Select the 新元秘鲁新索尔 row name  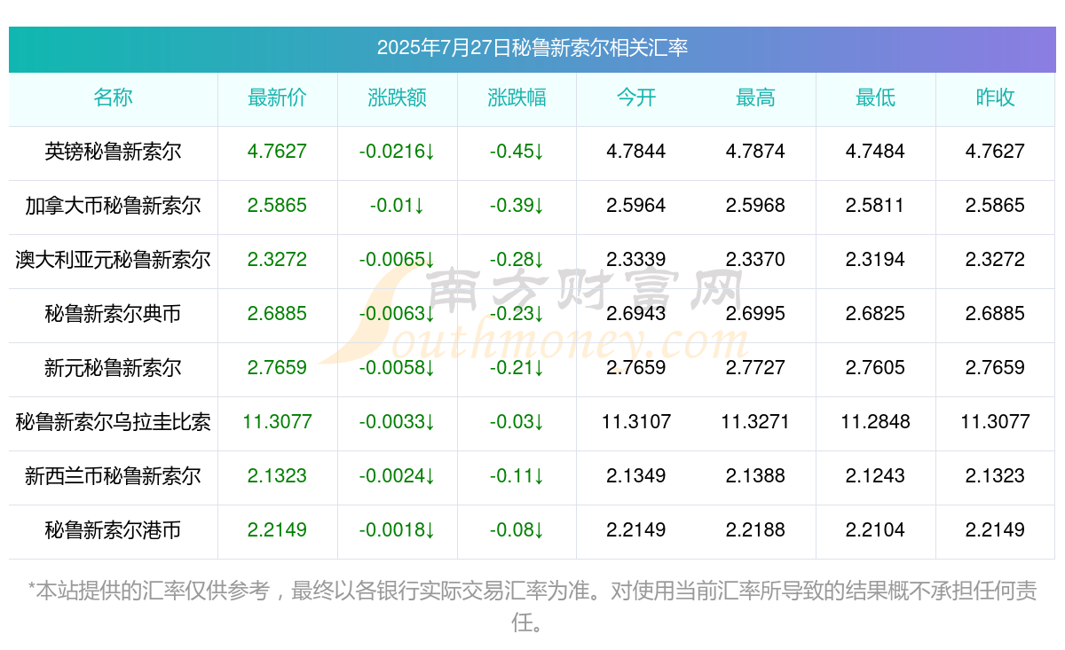tap(113, 368)
